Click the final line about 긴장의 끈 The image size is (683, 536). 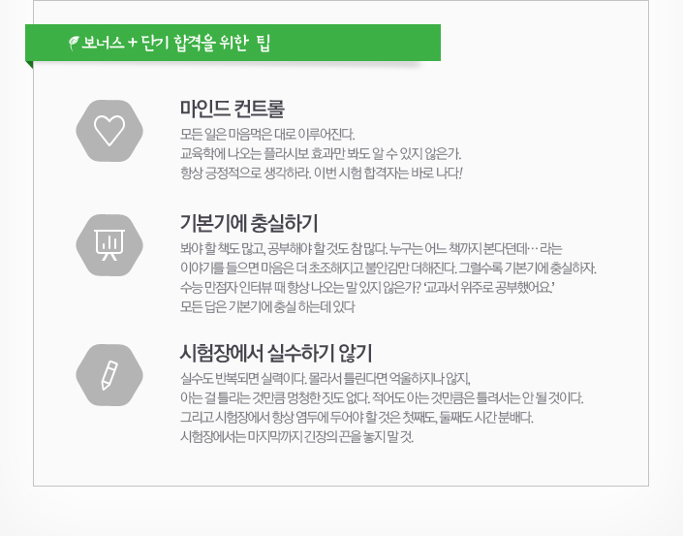tap(297, 437)
